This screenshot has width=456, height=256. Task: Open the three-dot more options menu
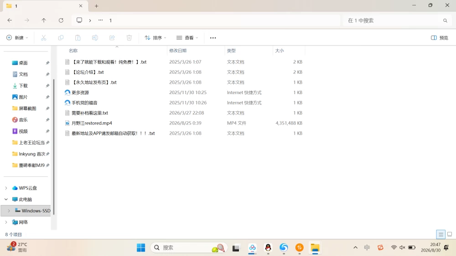[x=213, y=38]
